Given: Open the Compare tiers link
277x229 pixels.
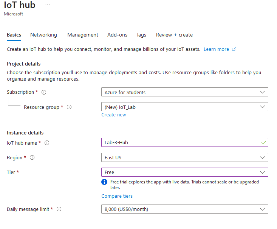Looking at the screenshot, I should tap(117, 196).
